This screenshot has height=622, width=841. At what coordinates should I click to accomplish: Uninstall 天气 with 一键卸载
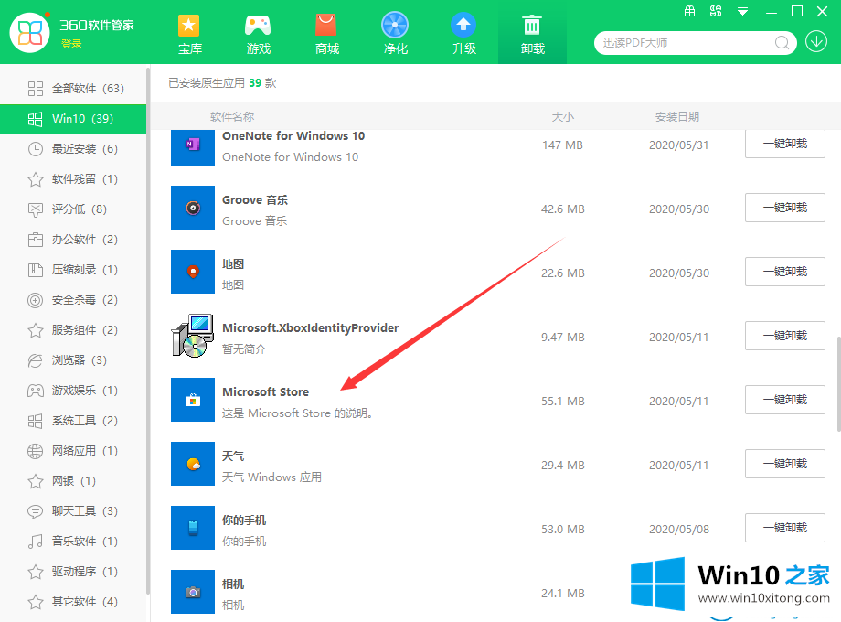tap(784, 464)
